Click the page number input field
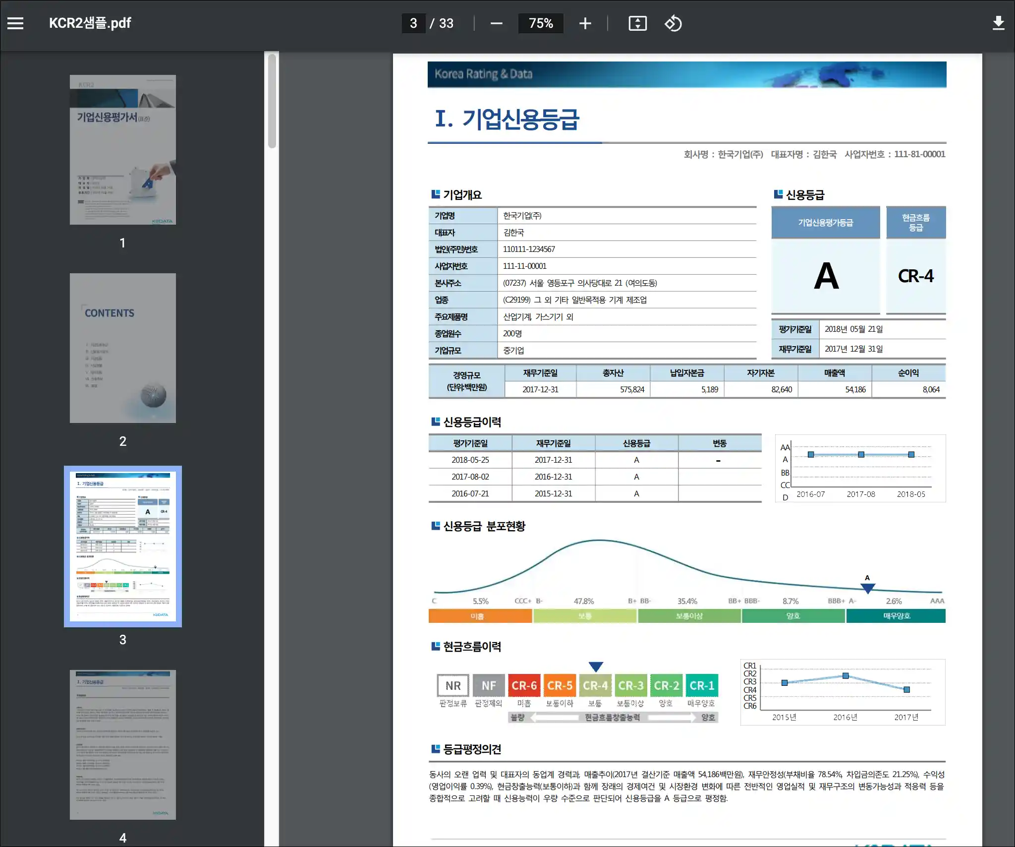The image size is (1015, 847). [x=413, y=23]
